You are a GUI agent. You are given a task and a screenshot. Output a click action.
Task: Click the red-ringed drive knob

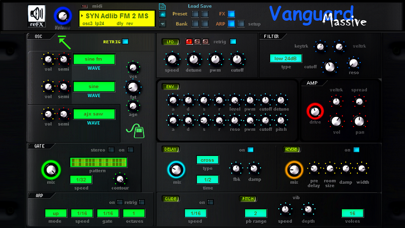pyautogui.click(x=315, y=112)
